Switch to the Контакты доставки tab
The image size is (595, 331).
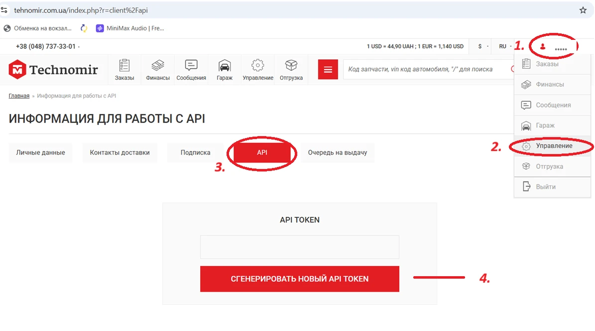(119, 153)
